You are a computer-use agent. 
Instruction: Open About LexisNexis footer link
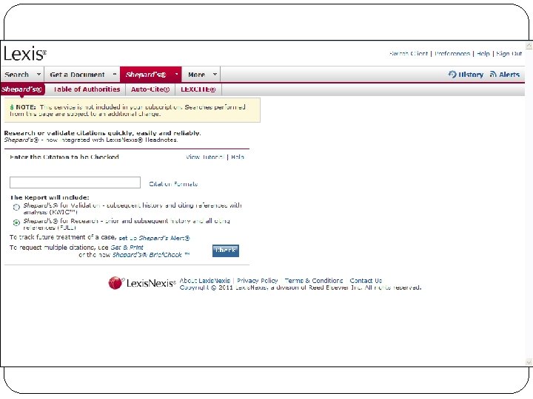pyautogui.click(x=205, y=281)
